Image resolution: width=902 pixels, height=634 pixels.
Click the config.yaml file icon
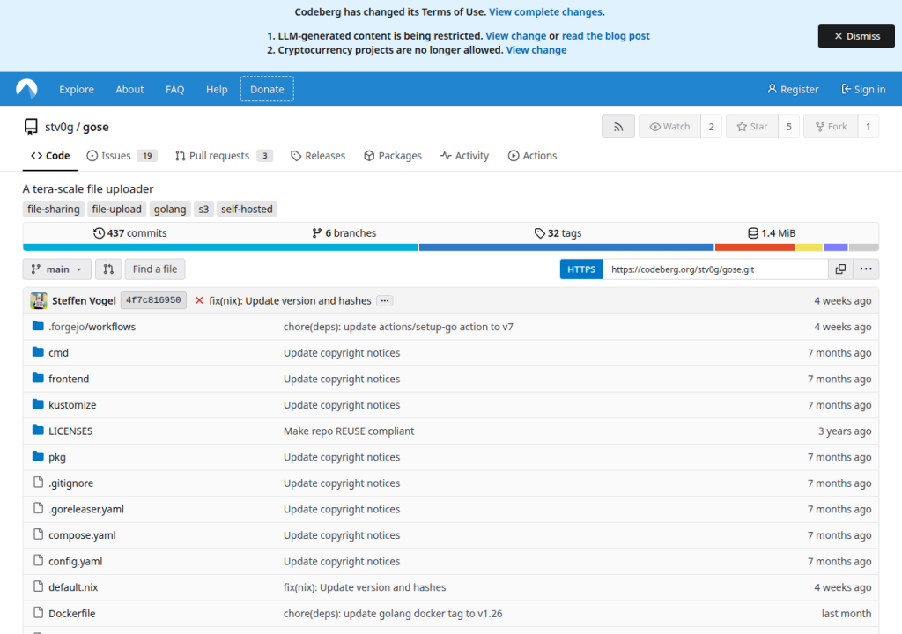38,560
